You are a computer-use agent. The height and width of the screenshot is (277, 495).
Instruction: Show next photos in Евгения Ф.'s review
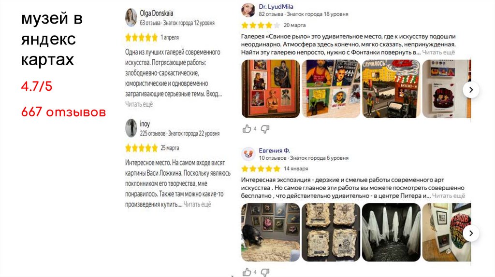point(471,233)
